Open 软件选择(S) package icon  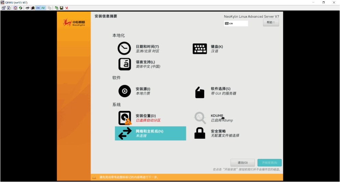pos(200,92)
